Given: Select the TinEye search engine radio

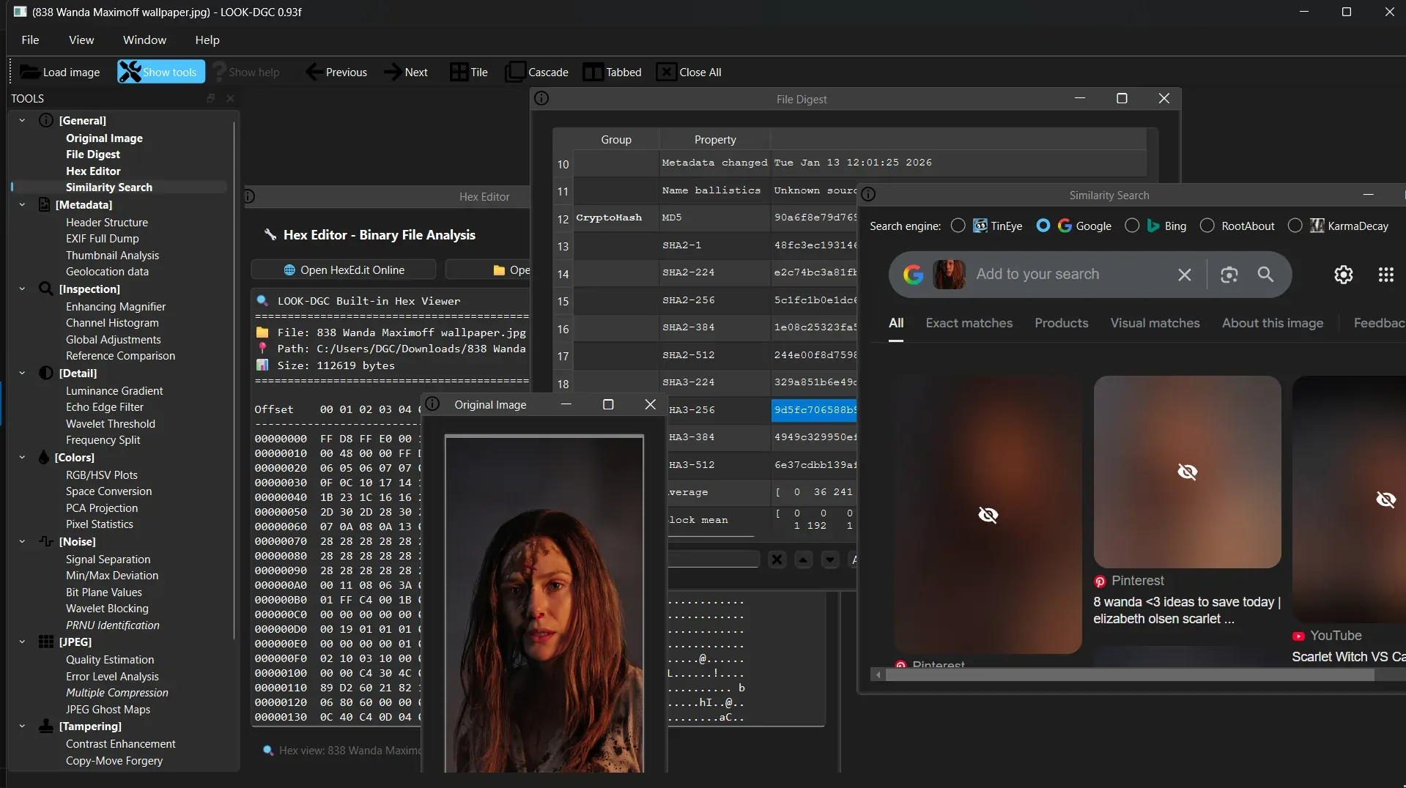Looking at the screenshot, I should click(x=958, y=226).
